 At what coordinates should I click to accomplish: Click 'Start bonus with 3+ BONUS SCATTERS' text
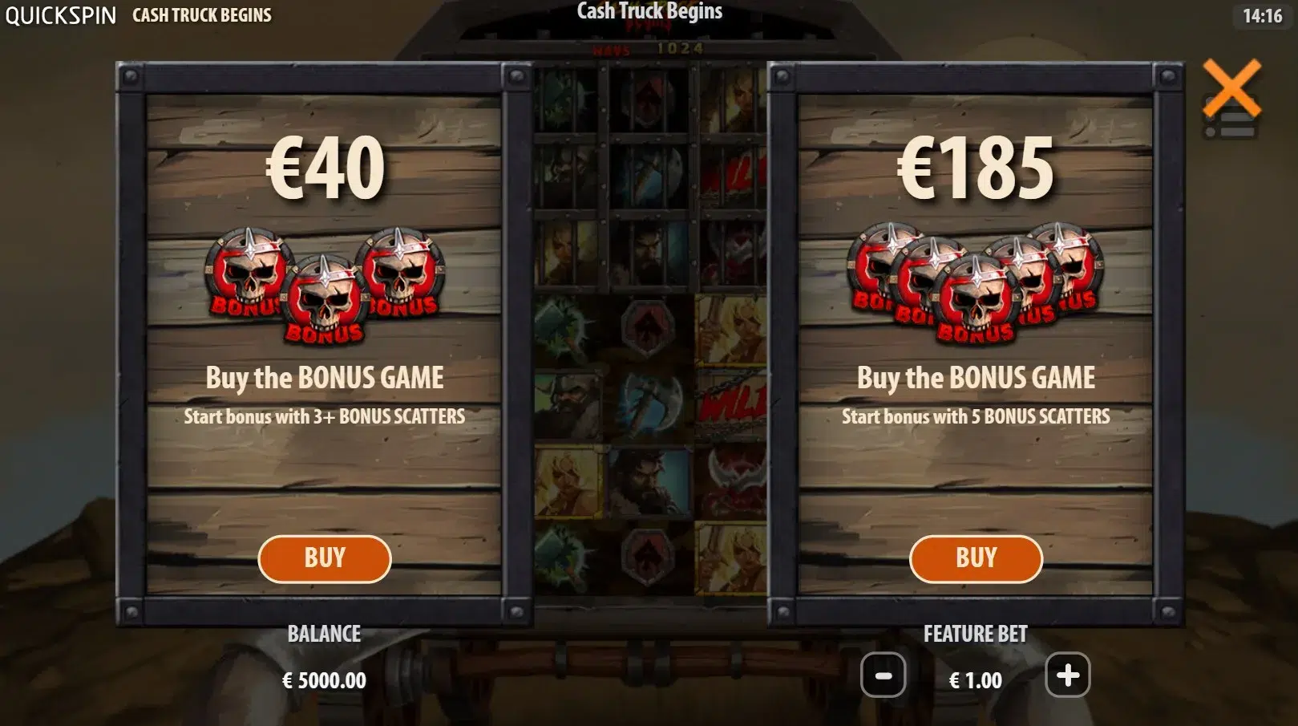(x=324, y=416)
